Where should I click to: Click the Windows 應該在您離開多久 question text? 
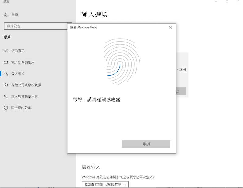point(118,177)
